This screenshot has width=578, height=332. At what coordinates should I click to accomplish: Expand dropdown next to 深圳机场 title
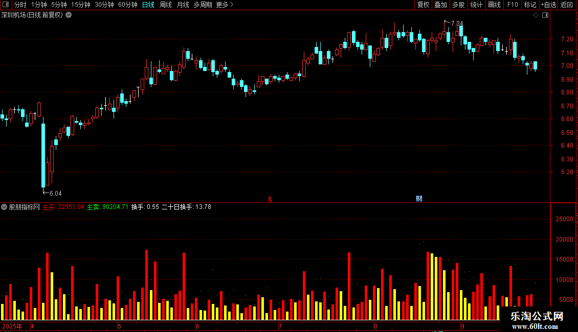(x=69, y=15)
